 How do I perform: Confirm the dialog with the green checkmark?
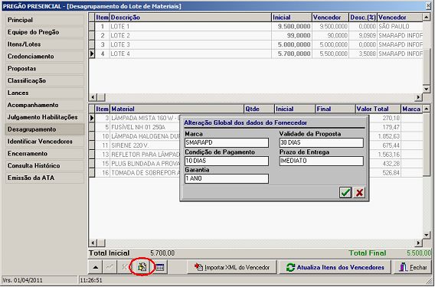click(345, 192)
